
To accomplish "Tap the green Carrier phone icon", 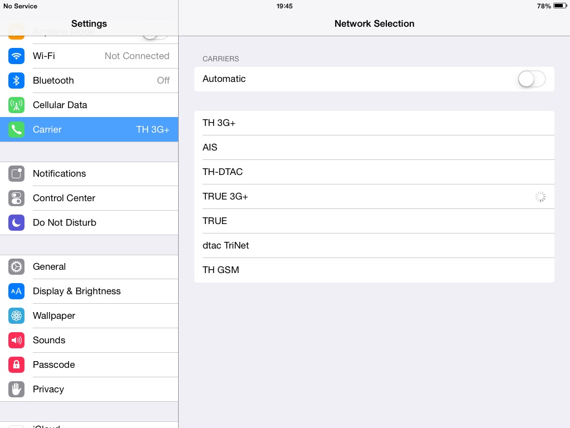I will 16,129.
